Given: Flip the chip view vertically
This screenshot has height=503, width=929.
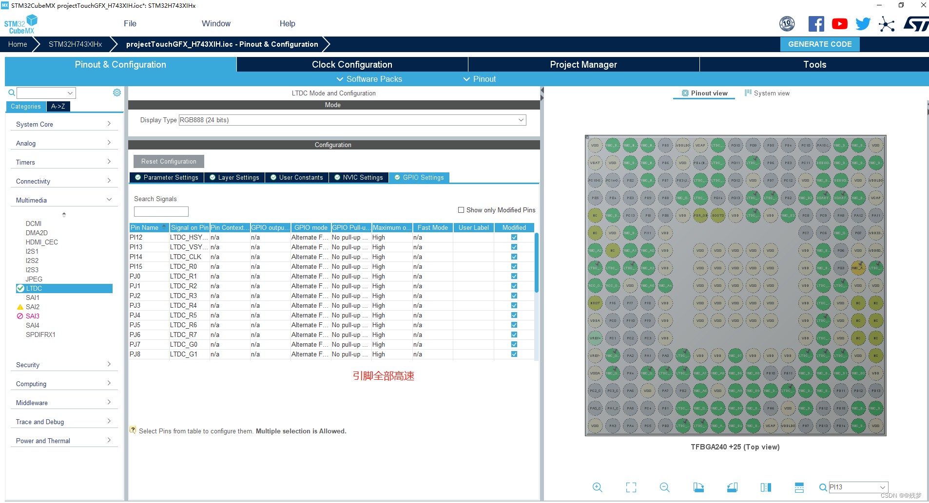Looking at the screenshot, I should pyautogui.click(x=799, y=487).
